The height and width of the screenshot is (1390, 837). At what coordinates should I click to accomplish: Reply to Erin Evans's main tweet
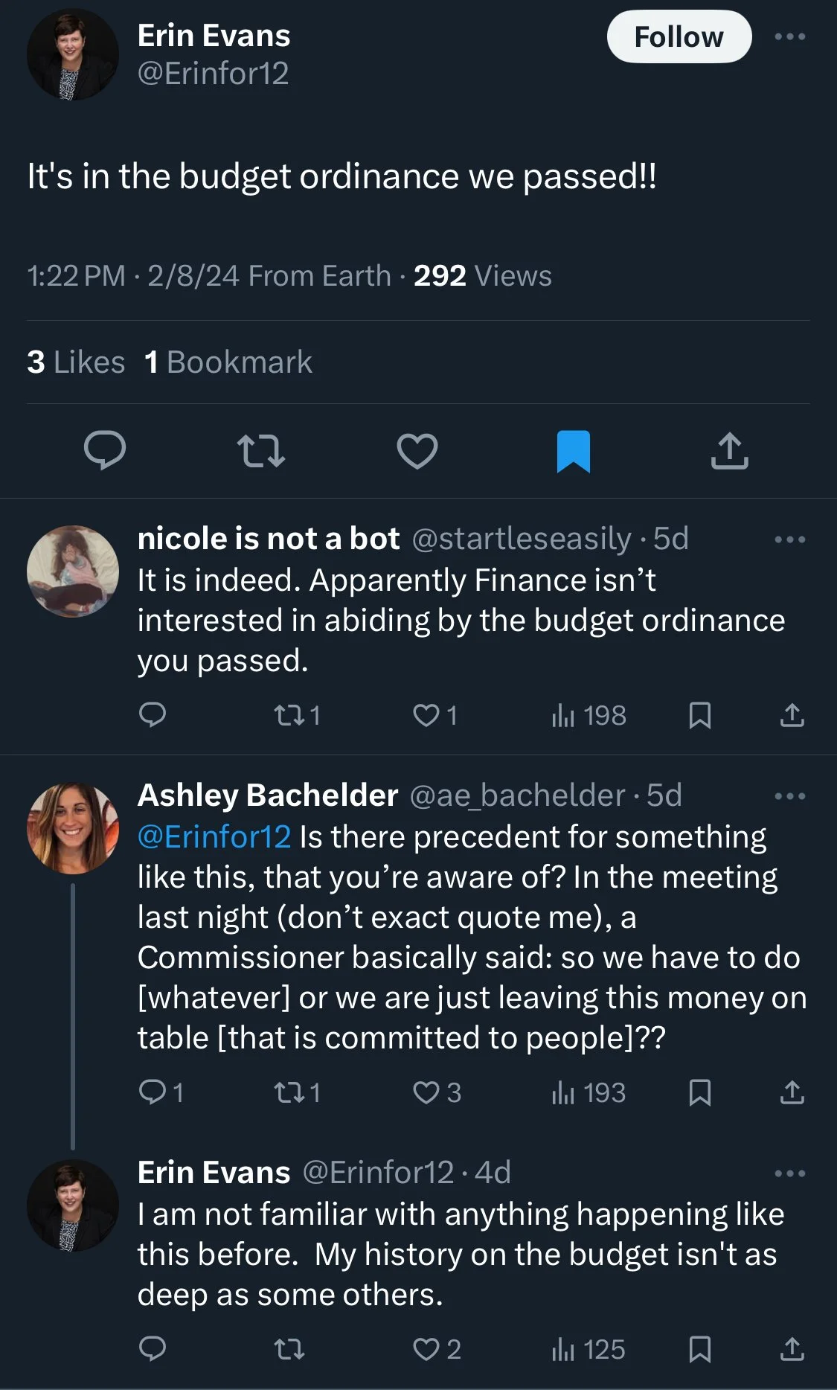pos(105,450)
